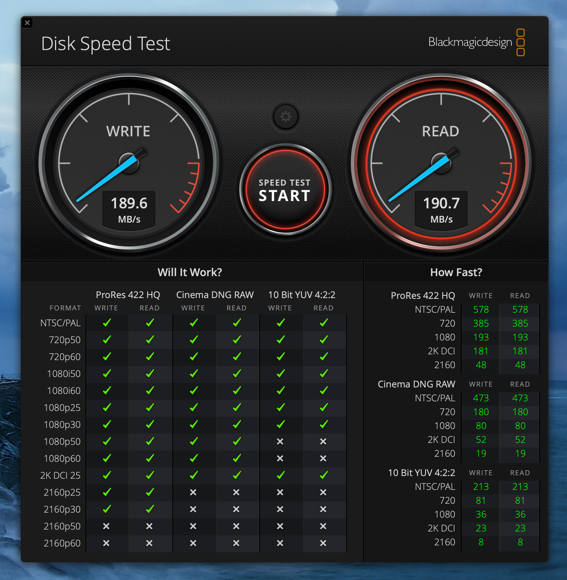
Task: Click the Blackmagicdesign logo
Action: pyautogui.click(x=477, y=42)
